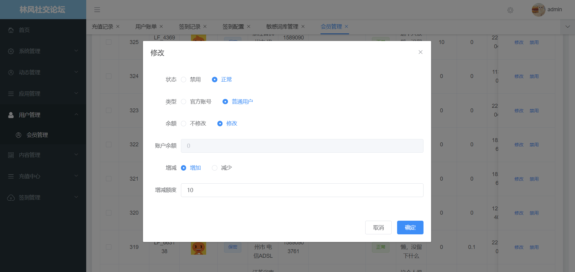
Task: Switch to the 签到配置 tab
Action: click(233, 27)
